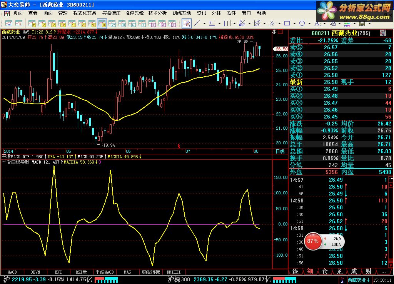Screen dimensions: 394x284
Task: Select the trend line drawing tool
Action: [197, 23]
